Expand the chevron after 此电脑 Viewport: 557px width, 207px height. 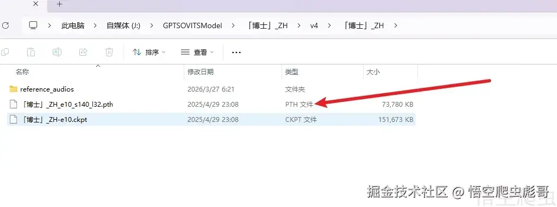click(95, 25)
